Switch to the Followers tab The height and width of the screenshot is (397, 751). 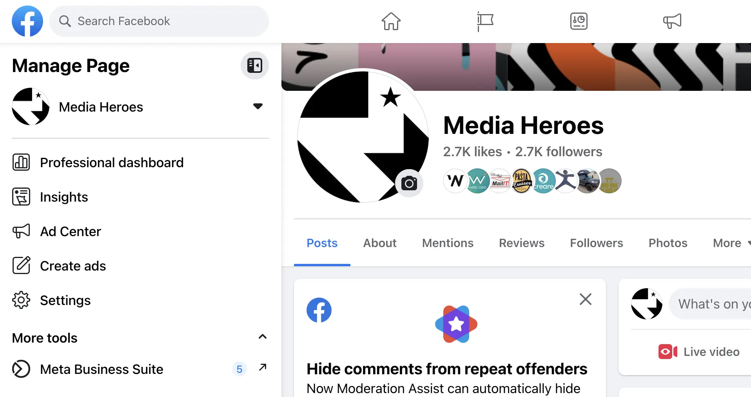[597, 243]
